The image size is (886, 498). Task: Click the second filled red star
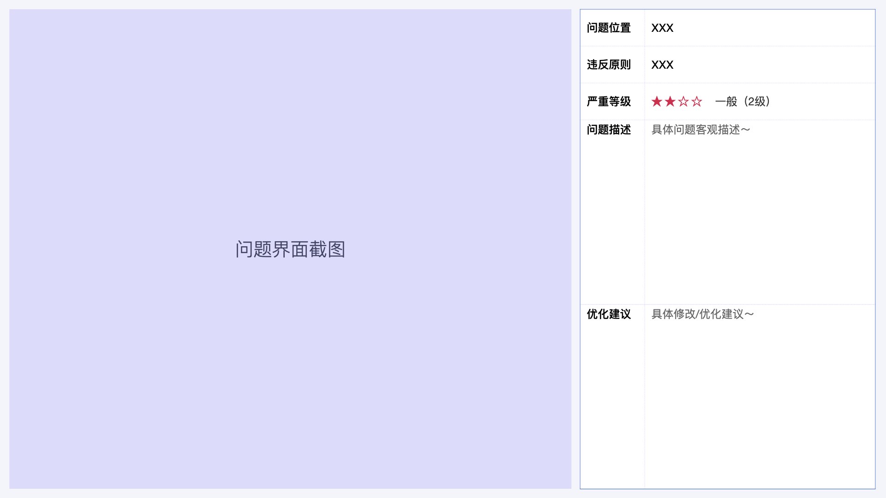[x=670, y=101]
